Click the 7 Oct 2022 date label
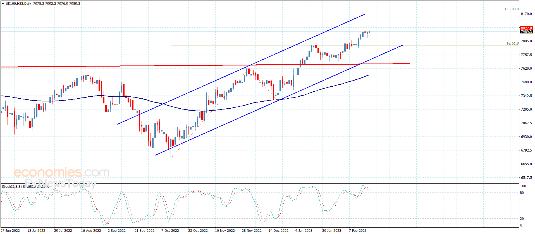 pyautogui.click(x=170, y=230)
